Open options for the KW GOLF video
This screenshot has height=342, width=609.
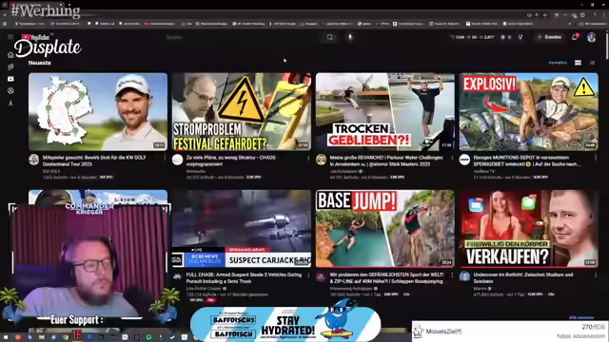(165, 158)
